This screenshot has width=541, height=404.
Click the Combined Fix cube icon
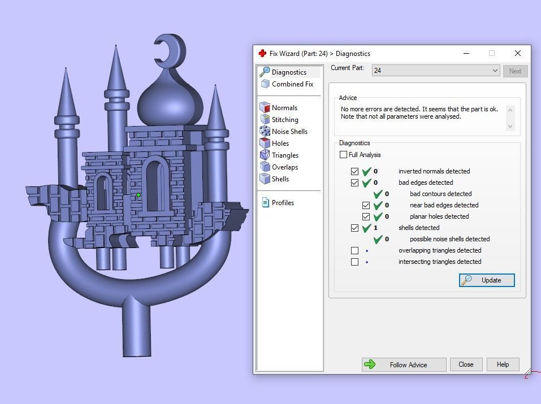(x=265, y=84)
